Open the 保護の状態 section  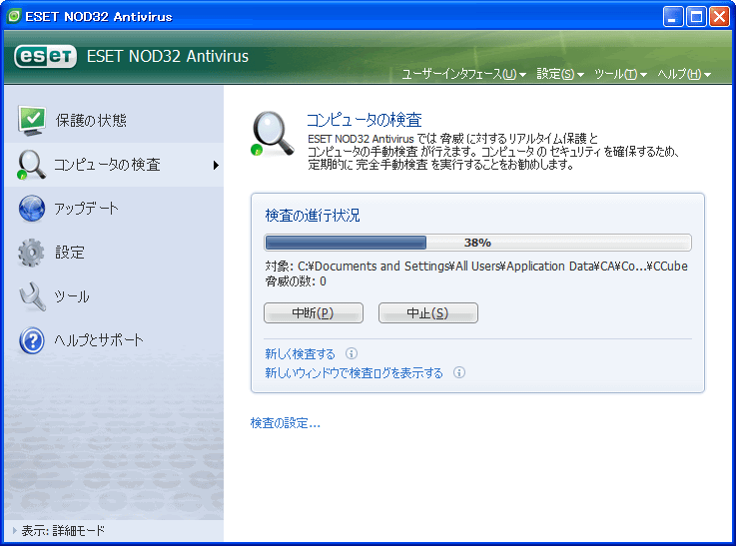pyautogui.click(x=114, y=121)
